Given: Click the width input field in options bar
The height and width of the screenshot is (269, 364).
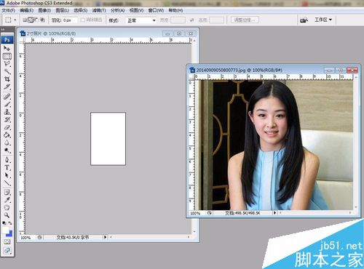Looking at the screenshot, I should (178, 20).
